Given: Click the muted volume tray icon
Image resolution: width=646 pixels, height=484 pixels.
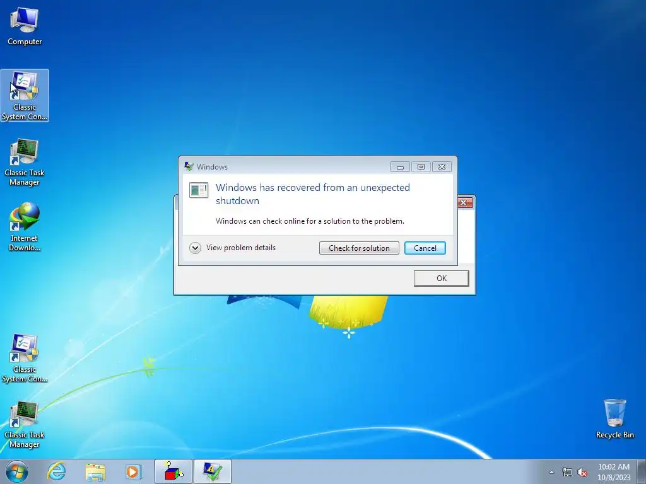Looking at the screenshot, I should [x=582, y=473].
